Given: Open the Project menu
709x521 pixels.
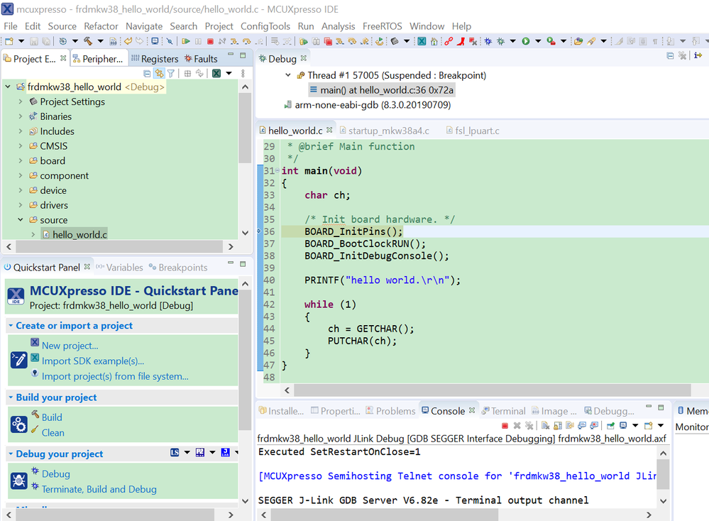Looking at the screenshot, I should pyautogui.click(x=219, y=26).
